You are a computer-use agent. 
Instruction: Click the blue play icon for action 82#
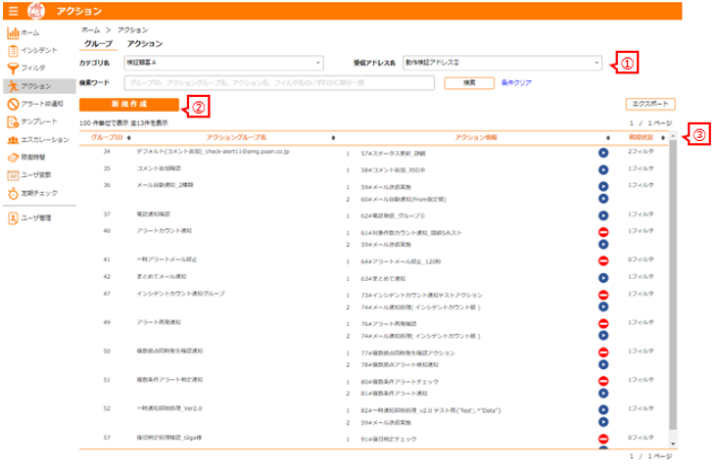pyautogui.click(x=603, y=410)
